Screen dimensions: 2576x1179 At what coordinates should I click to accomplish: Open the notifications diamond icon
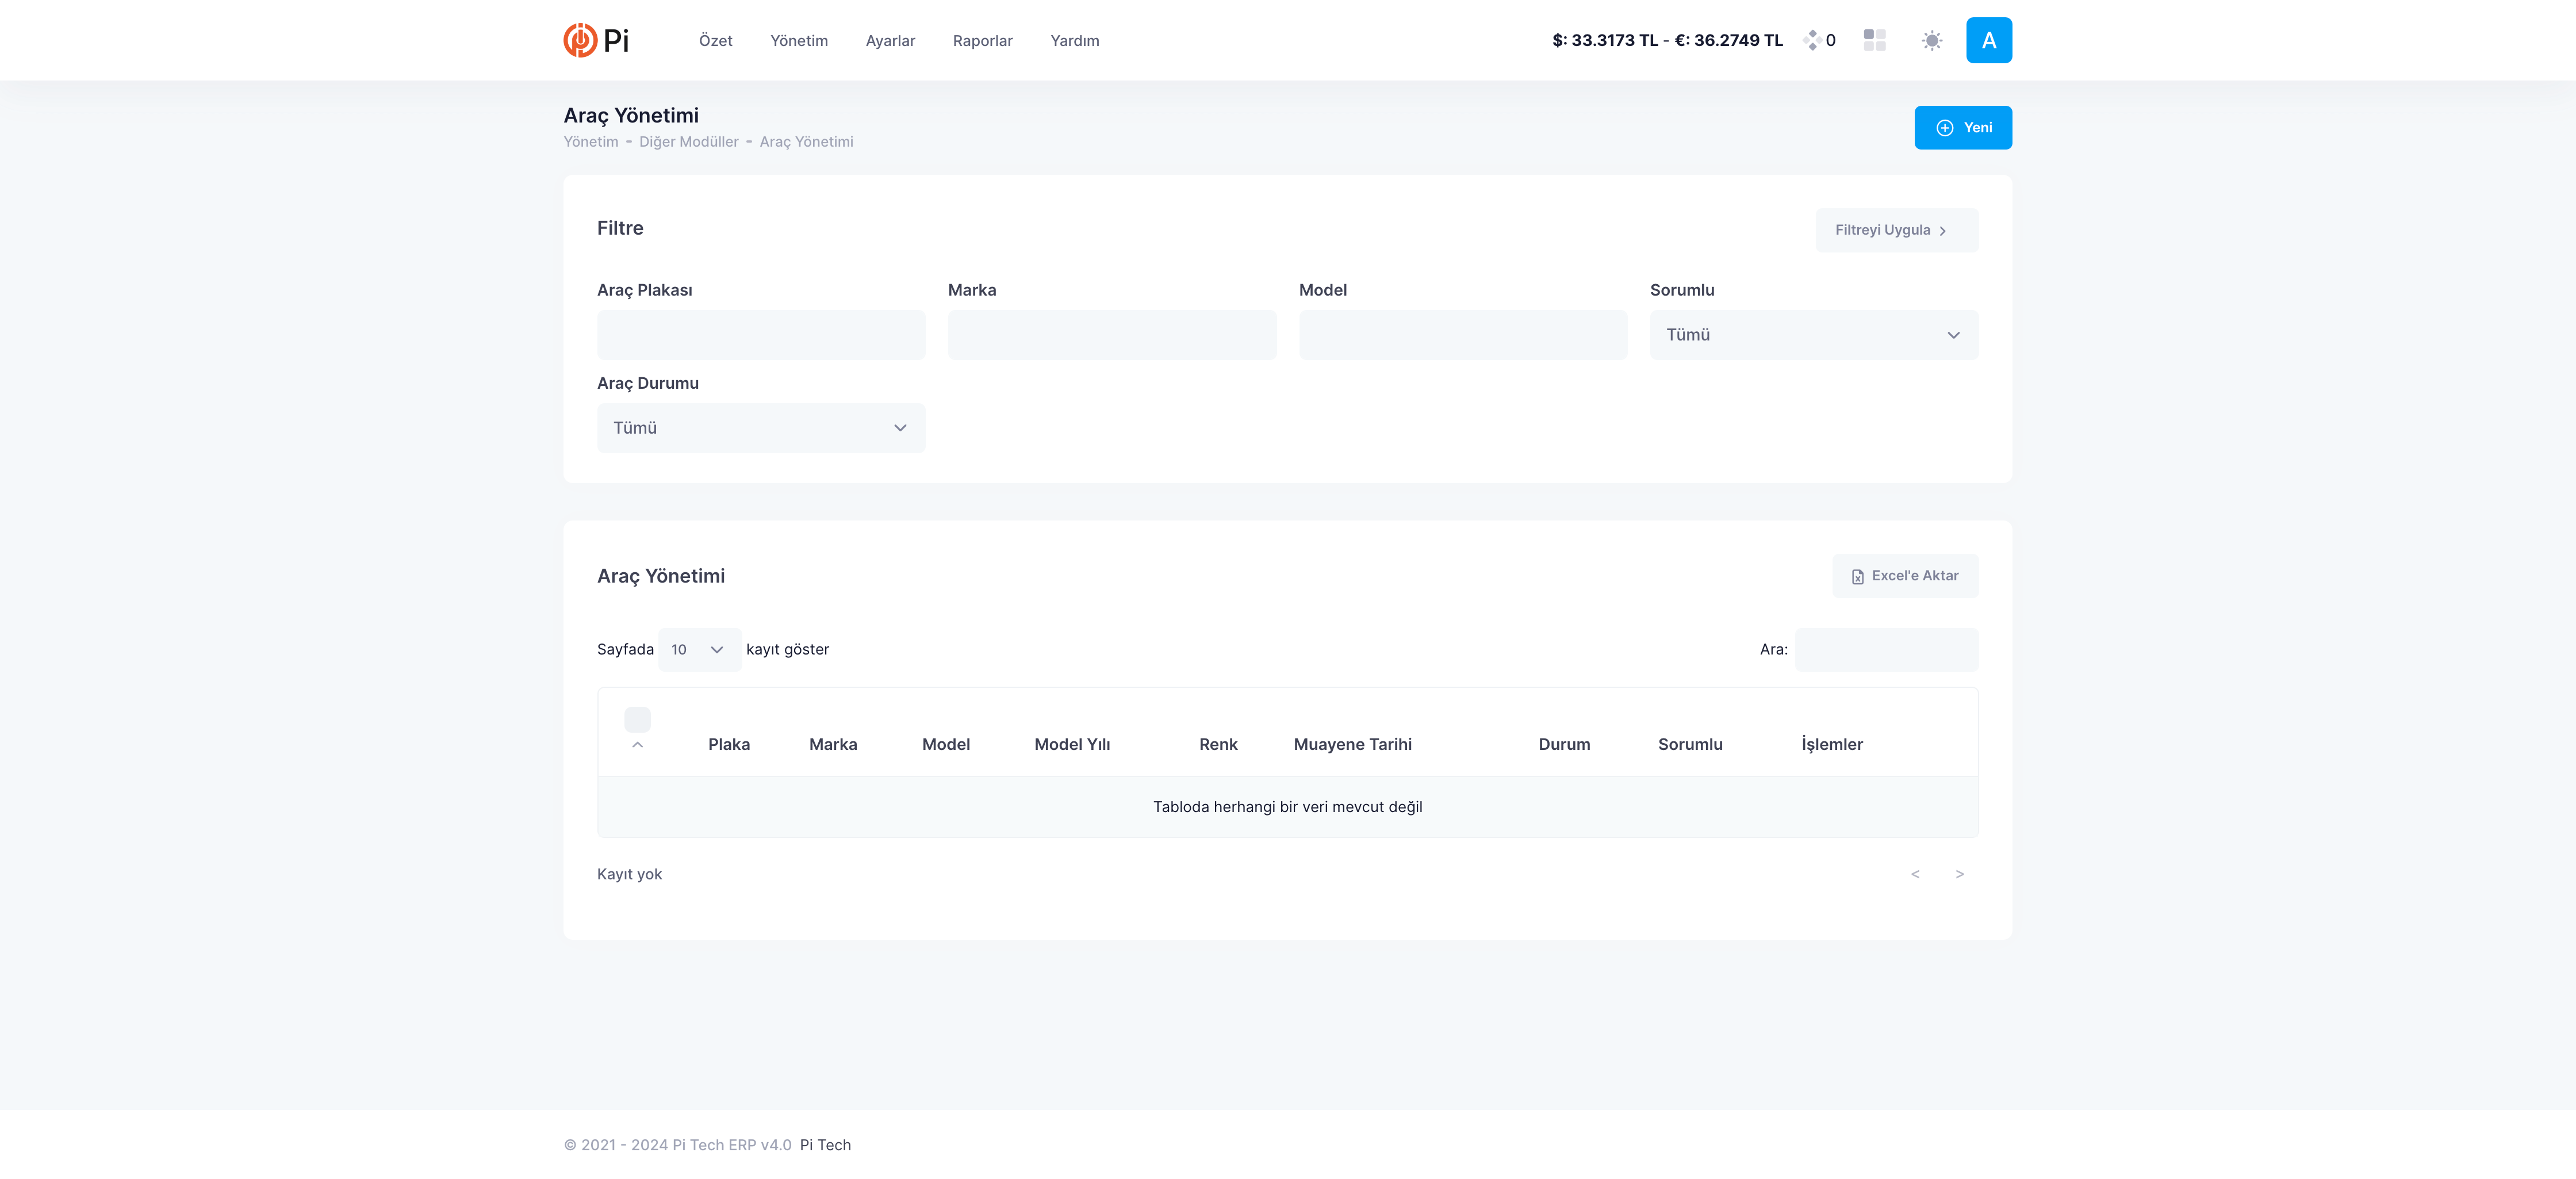coord(1811,40)
